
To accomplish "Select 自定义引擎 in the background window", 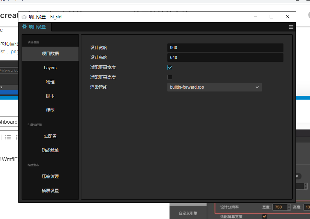I will coord(188,213).
